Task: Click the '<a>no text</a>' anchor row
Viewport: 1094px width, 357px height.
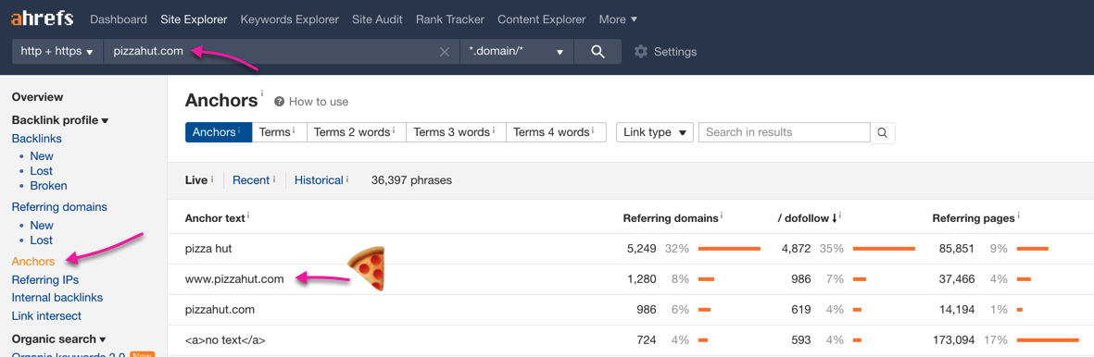Action: click(x=225, y=340)
